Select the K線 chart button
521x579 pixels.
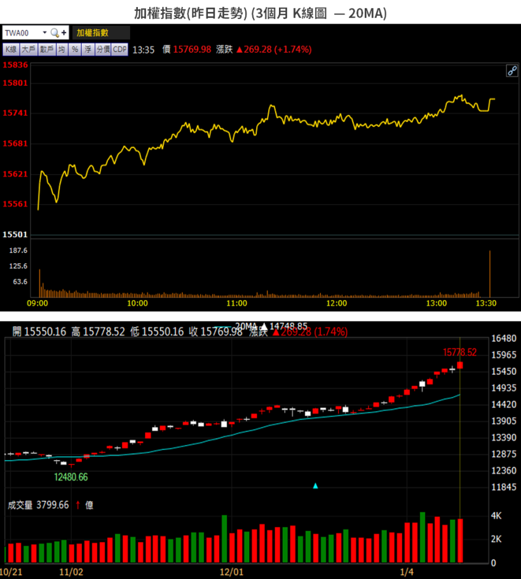pos(11,50)
